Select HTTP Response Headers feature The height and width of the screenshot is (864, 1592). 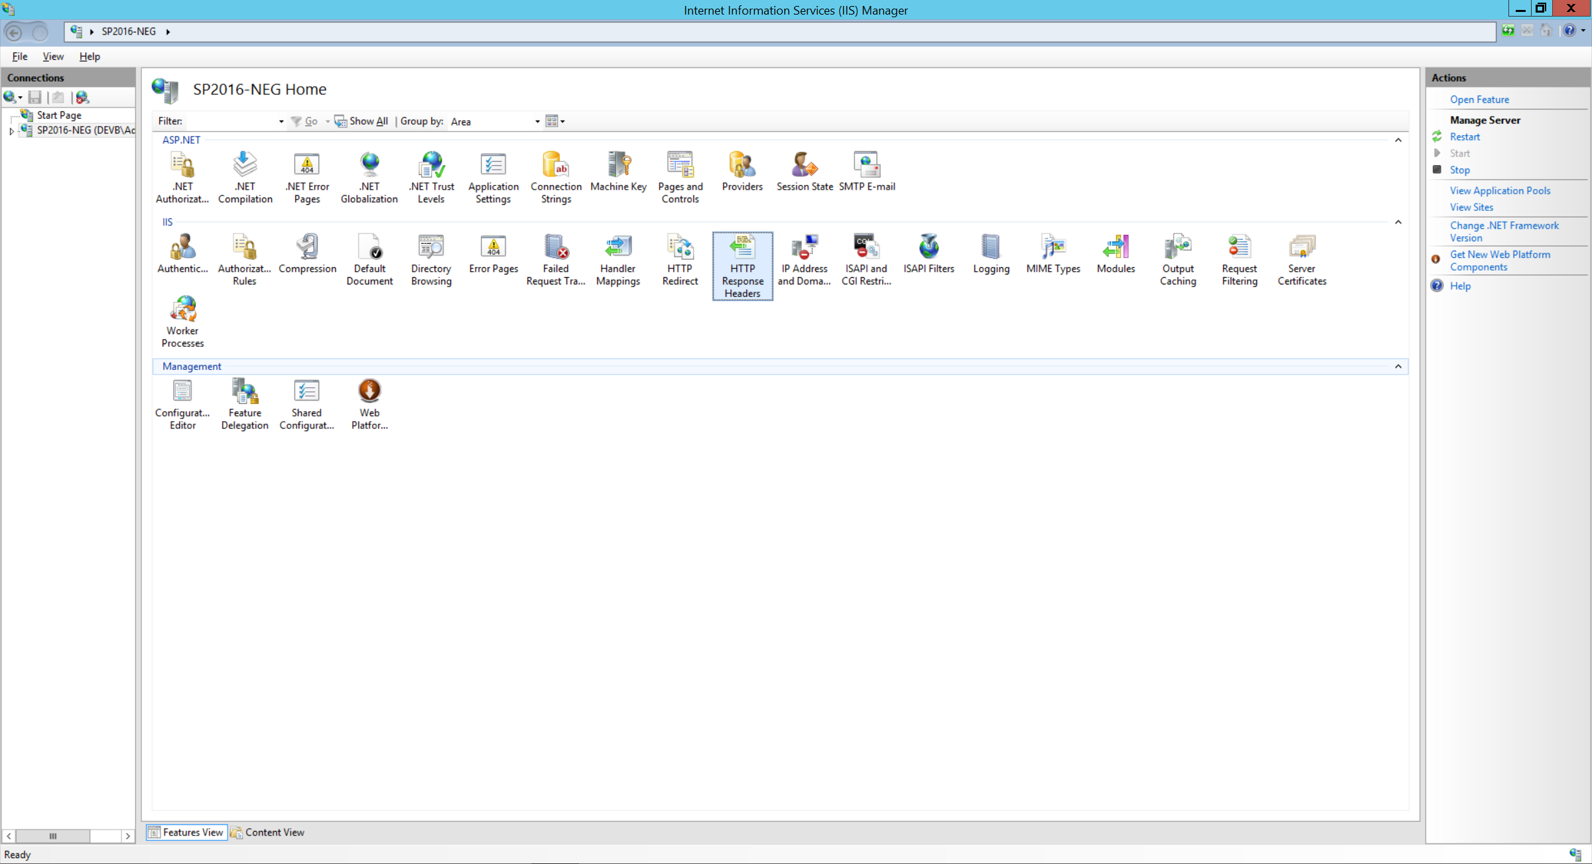(x=742, y=266)
